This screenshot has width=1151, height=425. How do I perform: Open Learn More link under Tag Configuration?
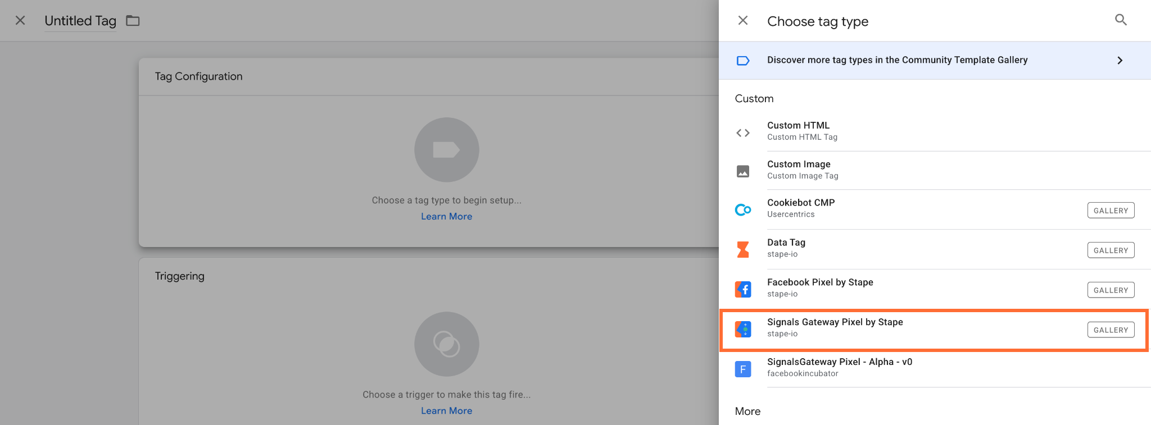tap(447, 216)
